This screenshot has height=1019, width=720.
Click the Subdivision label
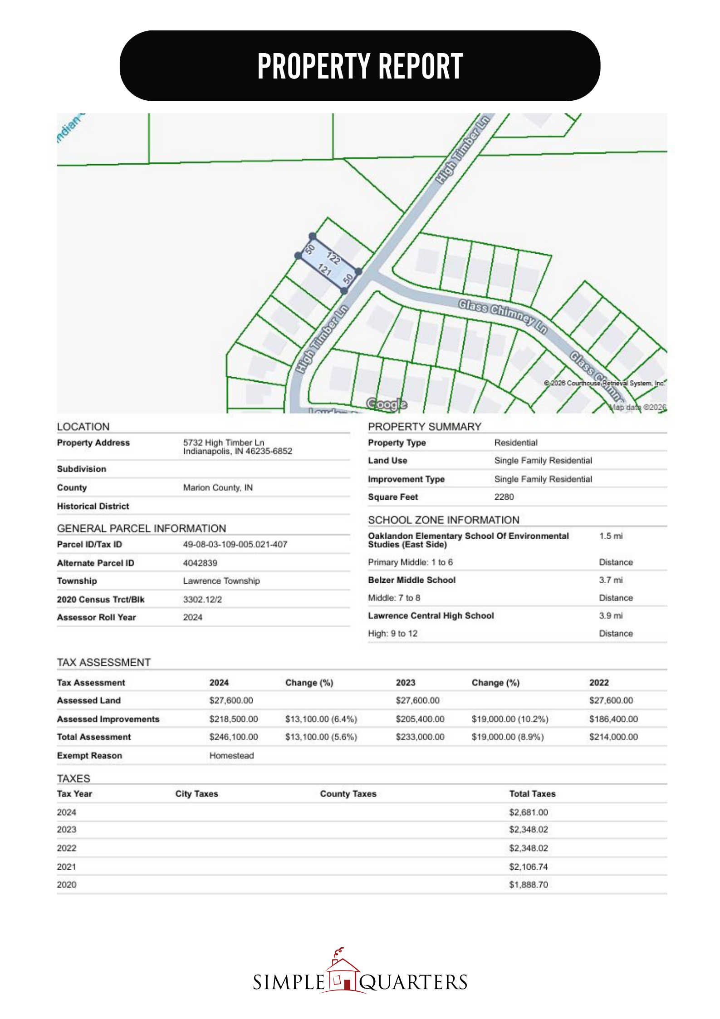pos(81,469)
